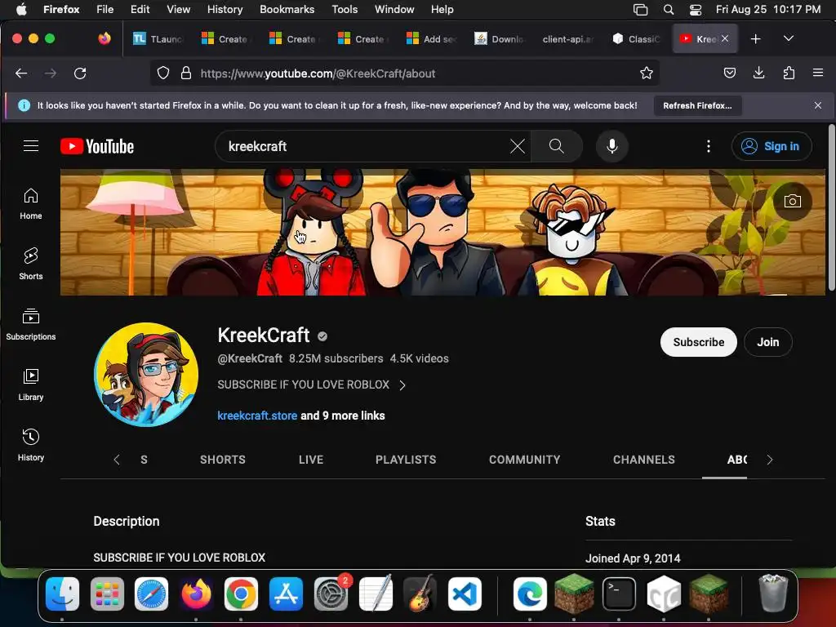The image size is (836, 627).
Task: Open Visual Studio Code from the Dock
Action: click(465, 594)
